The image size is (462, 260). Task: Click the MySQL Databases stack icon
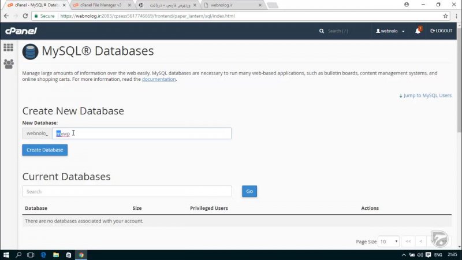(30, 51)
